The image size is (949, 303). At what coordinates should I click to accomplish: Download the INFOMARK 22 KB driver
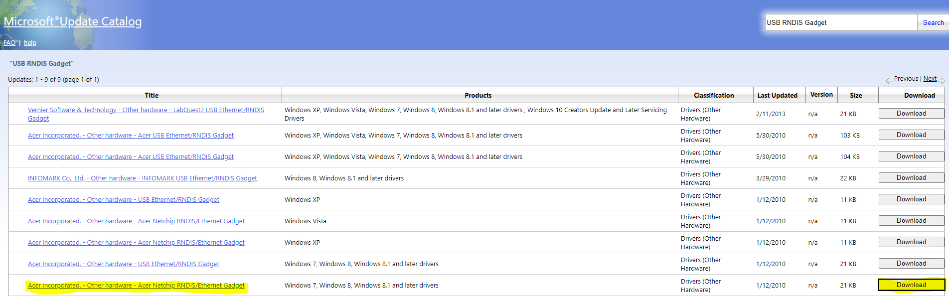(x=911, y=178)
